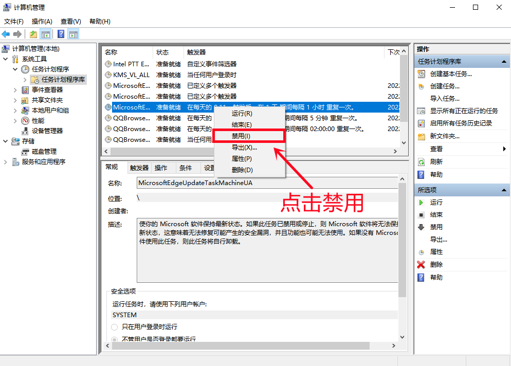Viewport: 511px width, 366px height.
Task: Click the red X 删除 icon in 所选项
Action: (x=421, y=265)
